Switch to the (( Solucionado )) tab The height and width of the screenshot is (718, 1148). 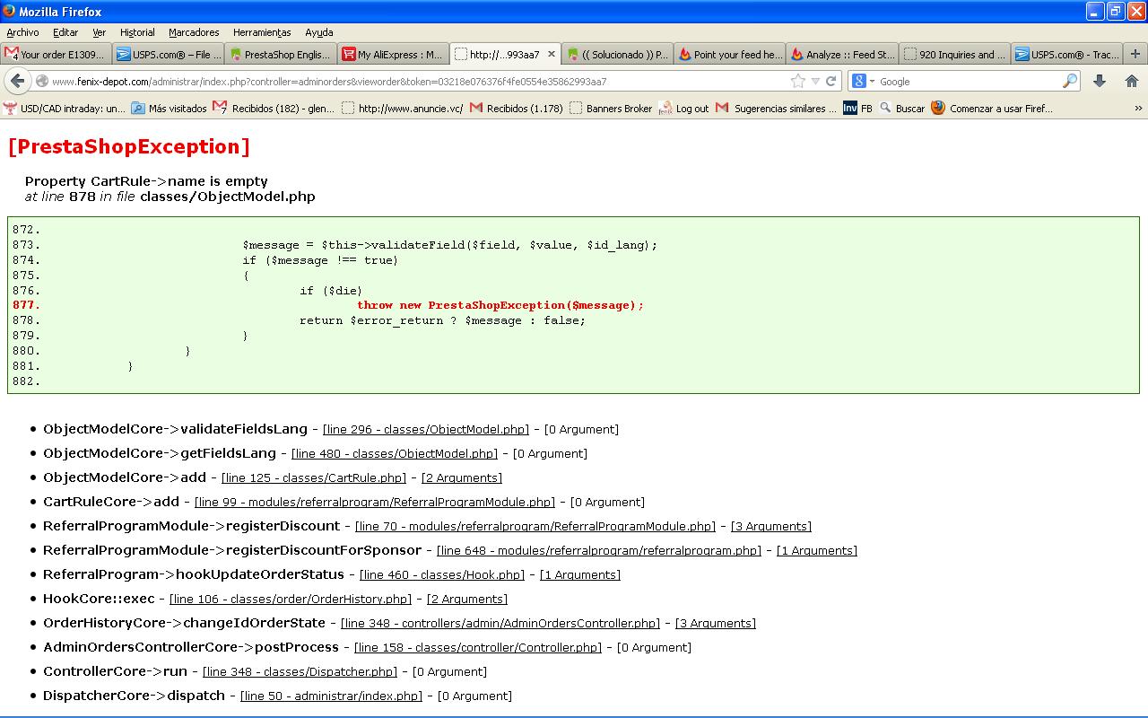pyautogui.click(x=618, y=54)
